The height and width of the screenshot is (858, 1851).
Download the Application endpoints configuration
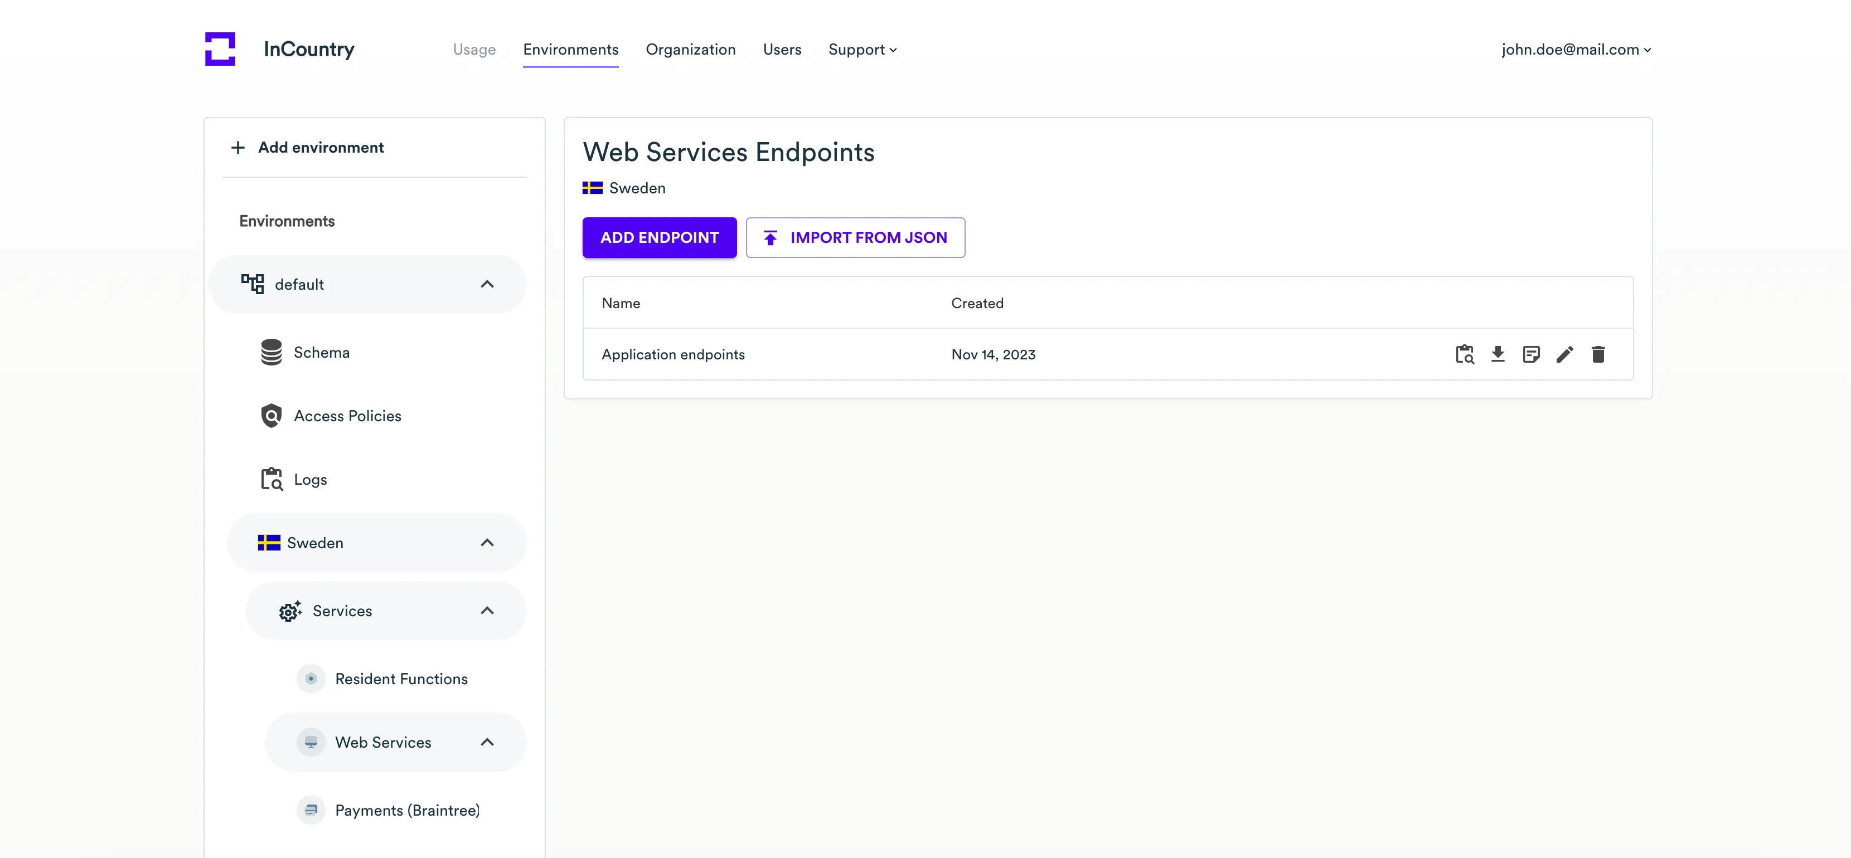pyautogui.click(x=1498, y=354)
